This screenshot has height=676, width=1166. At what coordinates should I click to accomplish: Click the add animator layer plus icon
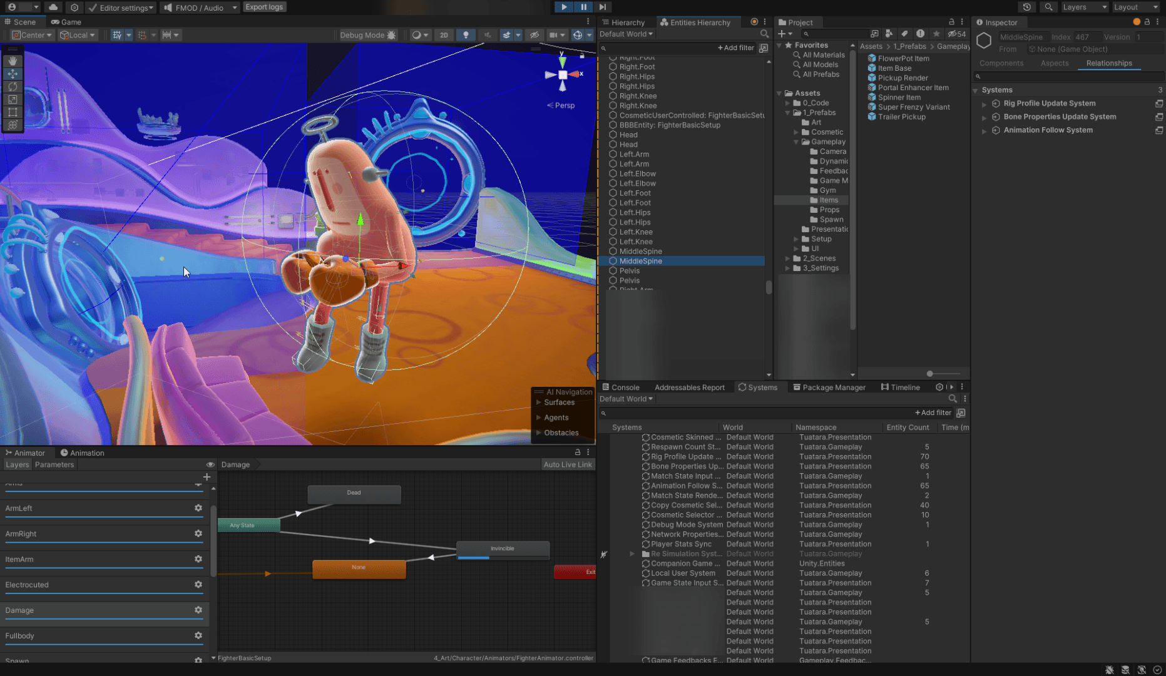click(207, 477)
